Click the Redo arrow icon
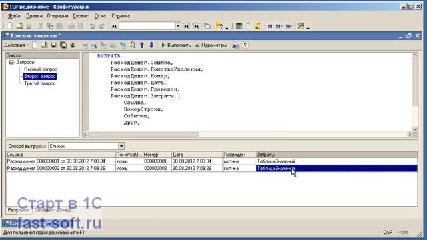This screenshot has width=427, height=240. pyautogui.click(x=102, y=26)
